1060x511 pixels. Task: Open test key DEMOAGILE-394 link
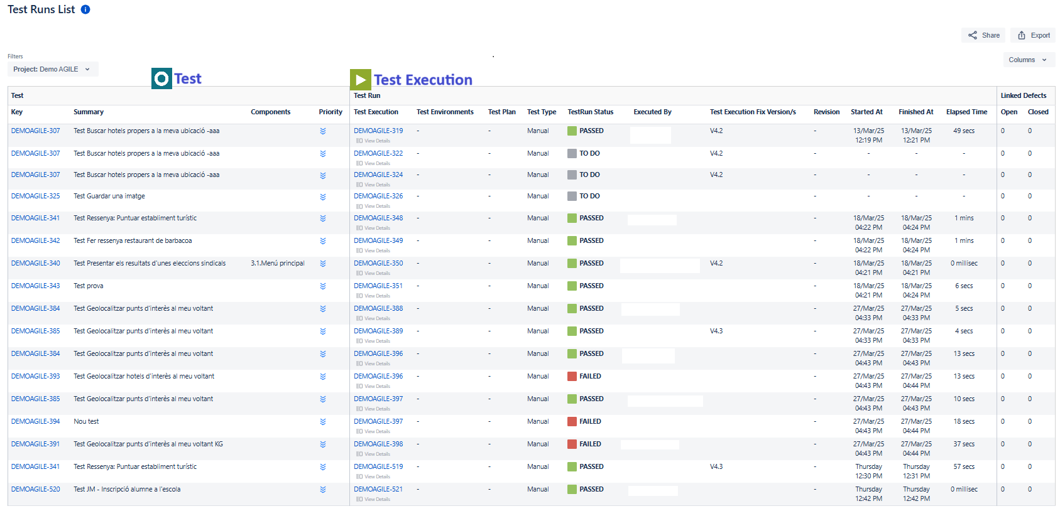36,421
